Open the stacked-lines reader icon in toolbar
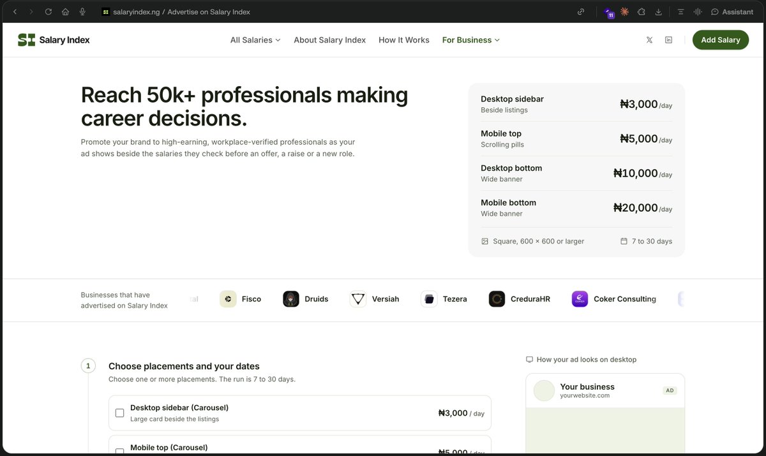Image resolution: width=766 pixels, height=456 pixels. point(680,11)
